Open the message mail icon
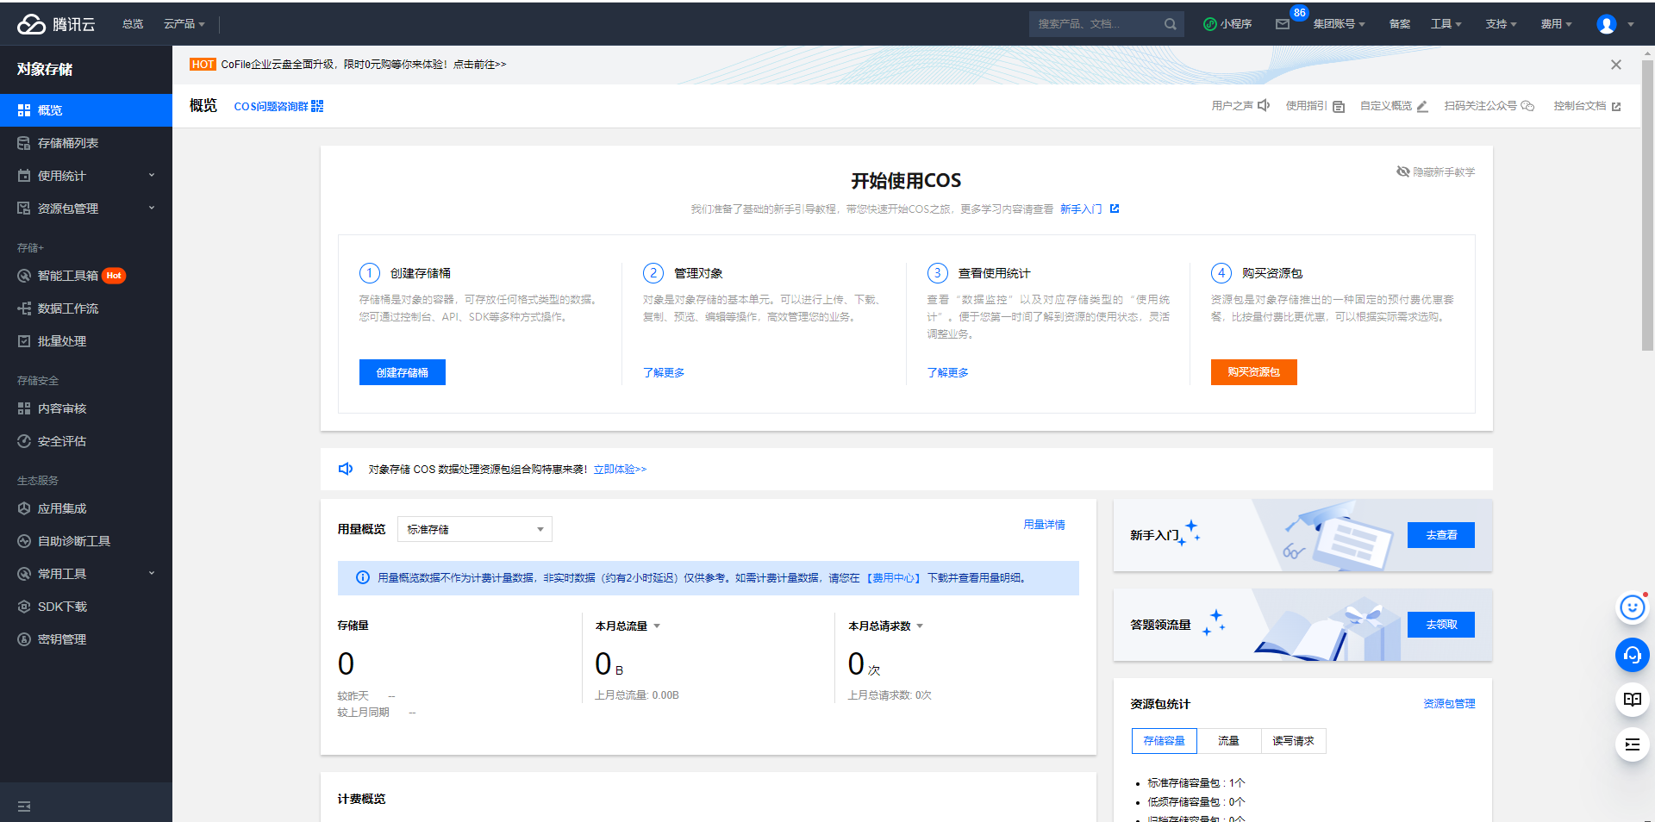 [x=1283, y=24]
